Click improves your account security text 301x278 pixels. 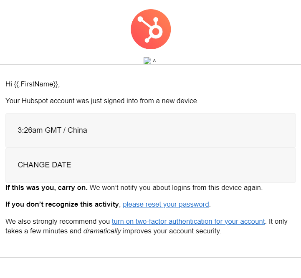click(172, 231)
